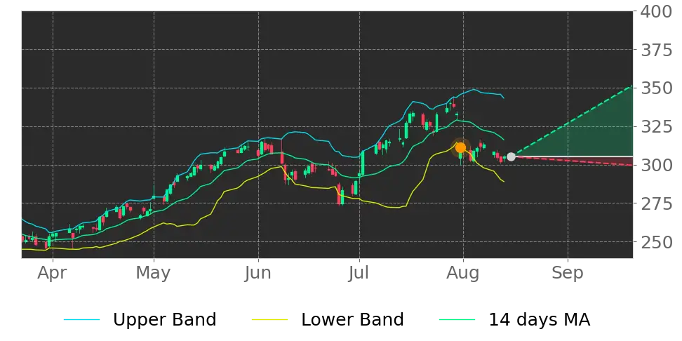Click the 375 y-axis value
The height and width of the screenshot is (341, 682).
[658, 50]
